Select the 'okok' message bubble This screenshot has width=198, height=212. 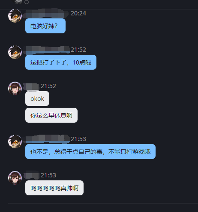click(x=37, y=99)
